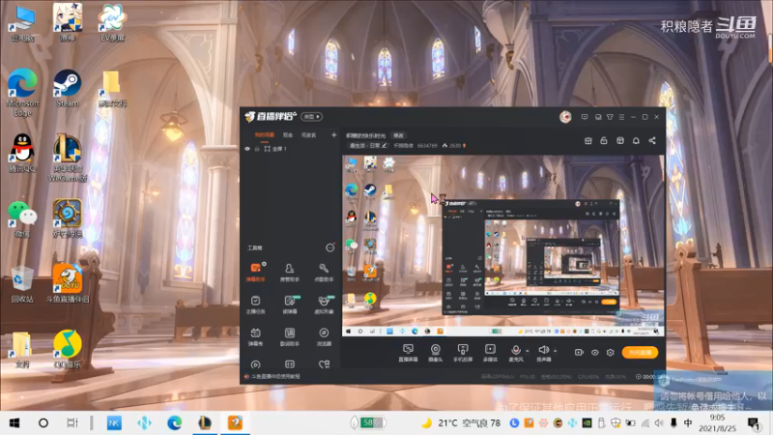The height and width of the screenshot is (435, 773).
Task: Open the 歌词助手 lyrics assistant tool
Action: [289, 336]
